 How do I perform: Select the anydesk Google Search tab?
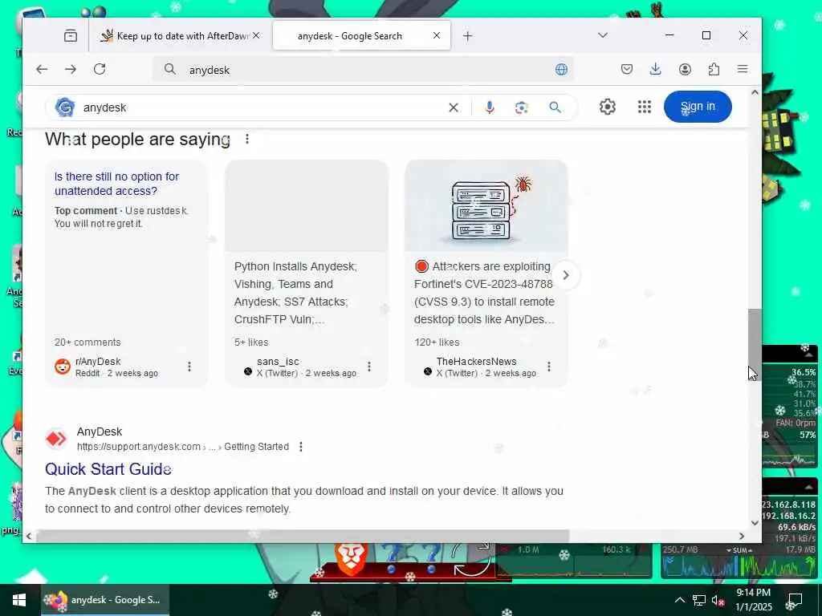click(x=362, y=35)
